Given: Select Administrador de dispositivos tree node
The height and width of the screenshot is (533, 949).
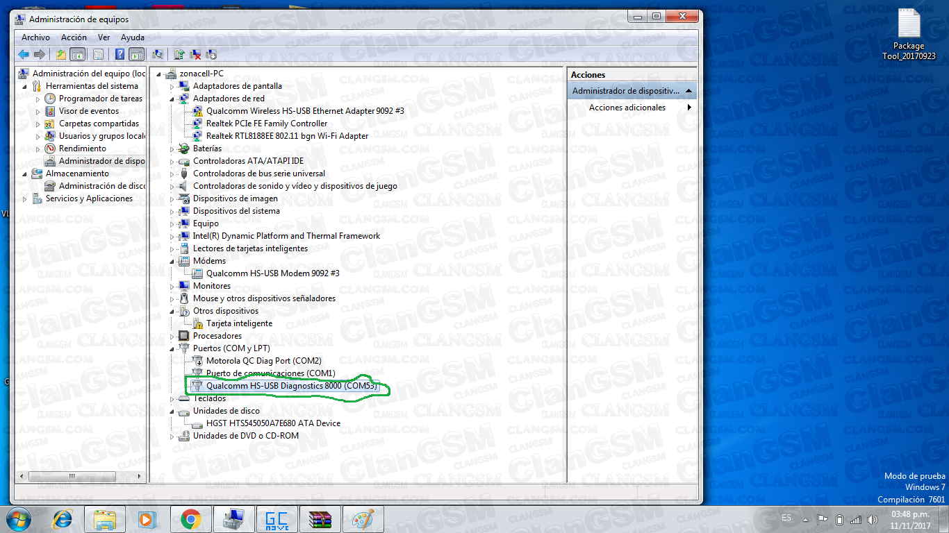Looking at the screenshot, I should [102, 161].
